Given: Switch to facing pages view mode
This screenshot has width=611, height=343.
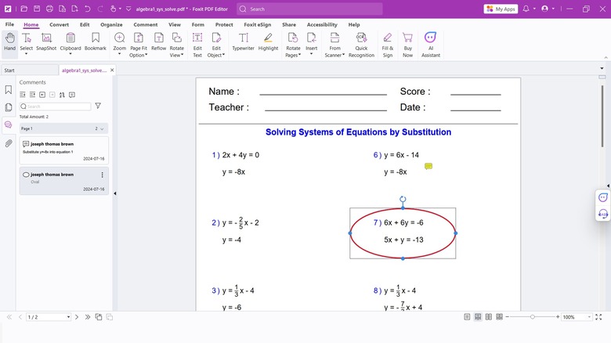Looking at the screenshot, I should coord(489,317).
